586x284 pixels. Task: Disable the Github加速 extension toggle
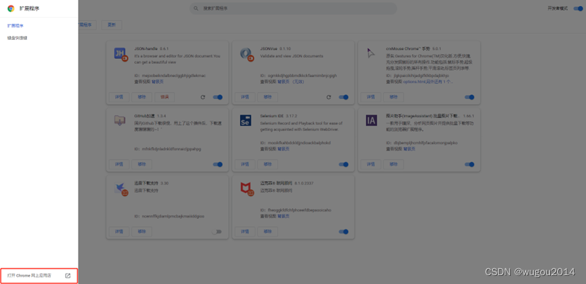tap(218, 165)
